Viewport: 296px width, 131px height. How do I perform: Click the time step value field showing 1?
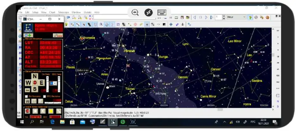click(x=219, y=17)
